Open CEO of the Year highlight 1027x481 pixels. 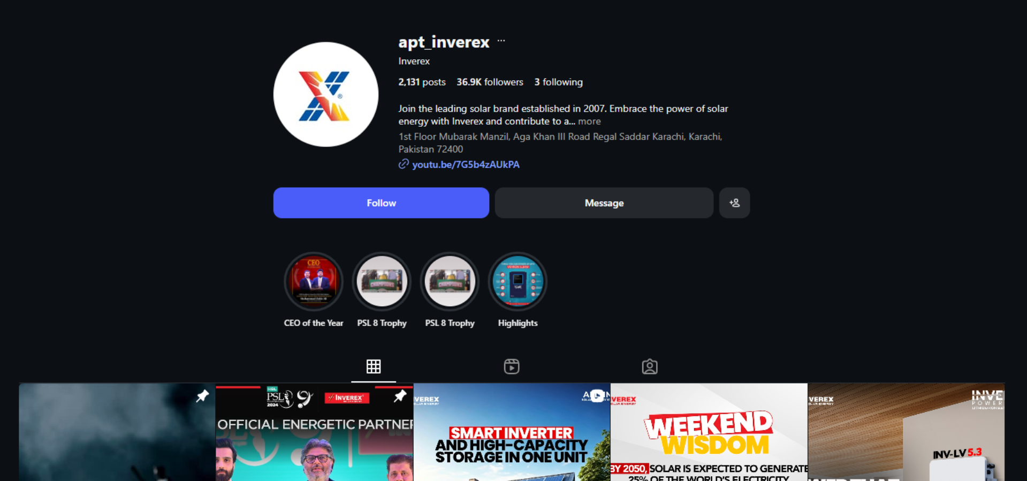coord(314,282)
